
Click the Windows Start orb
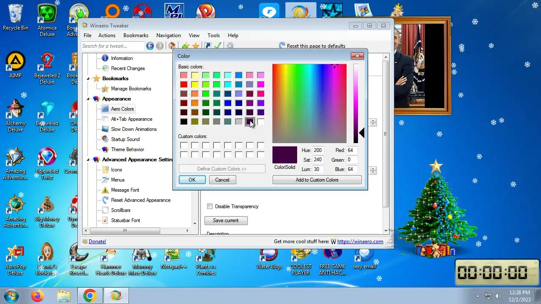coord(11,296)
